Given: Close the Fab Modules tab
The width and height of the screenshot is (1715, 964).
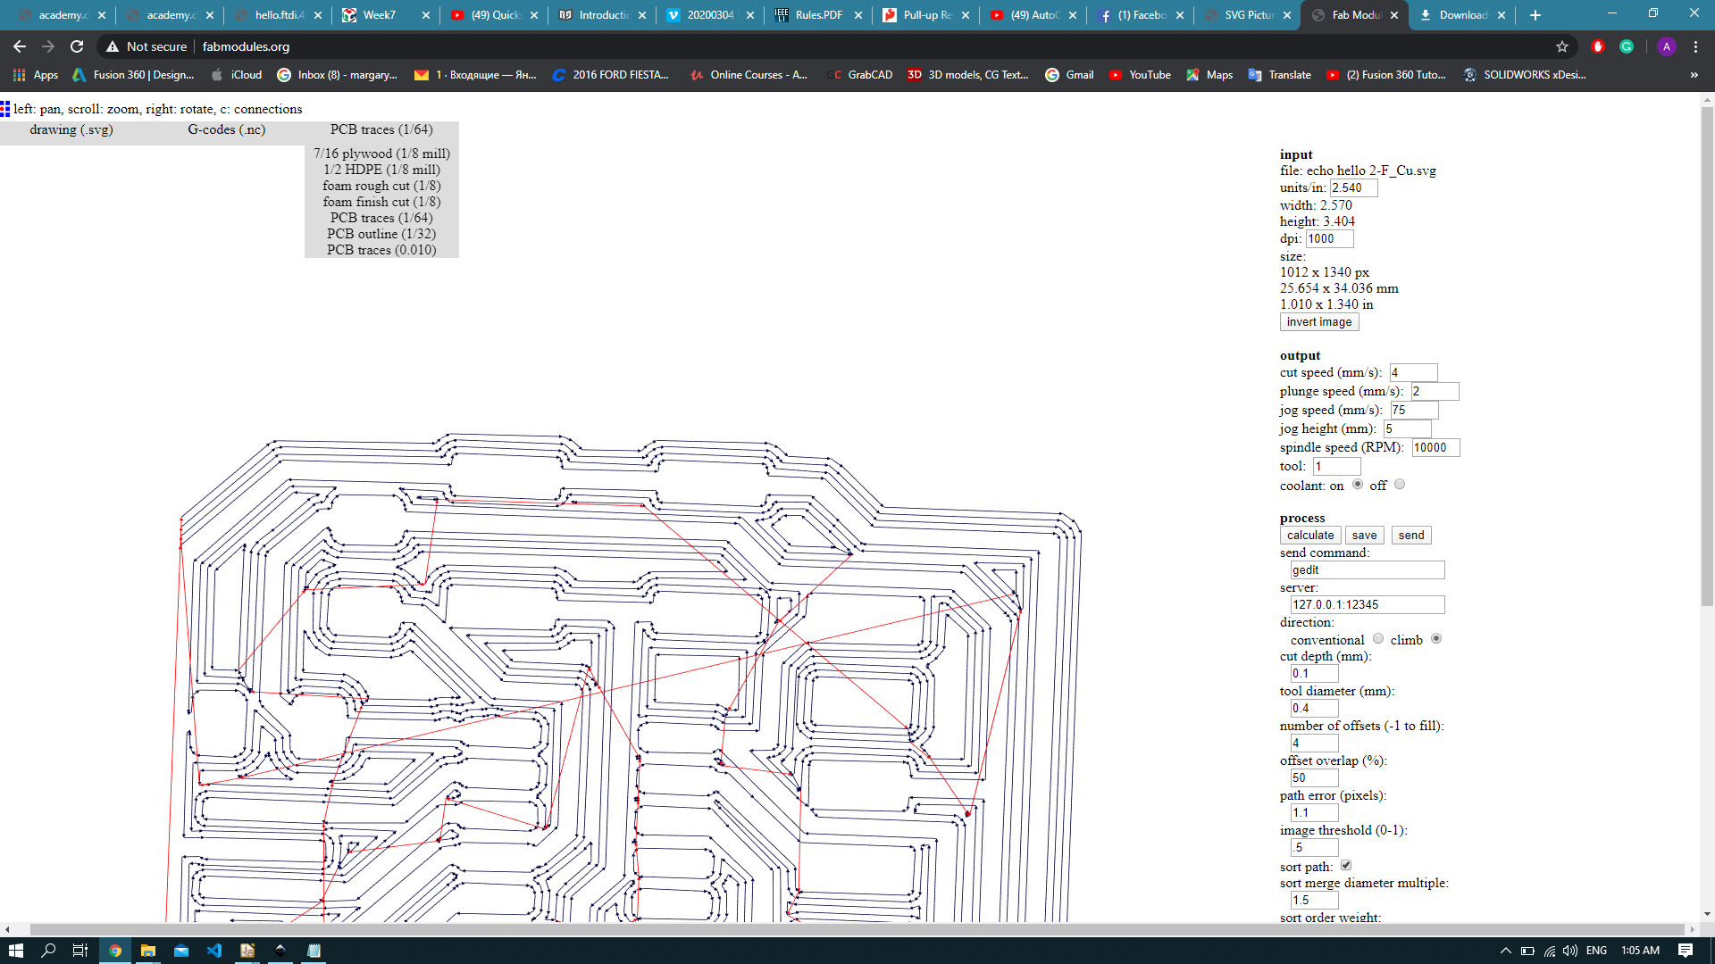Looking at the screenshot, I should pyautogui.click(x=1394, y=15).
